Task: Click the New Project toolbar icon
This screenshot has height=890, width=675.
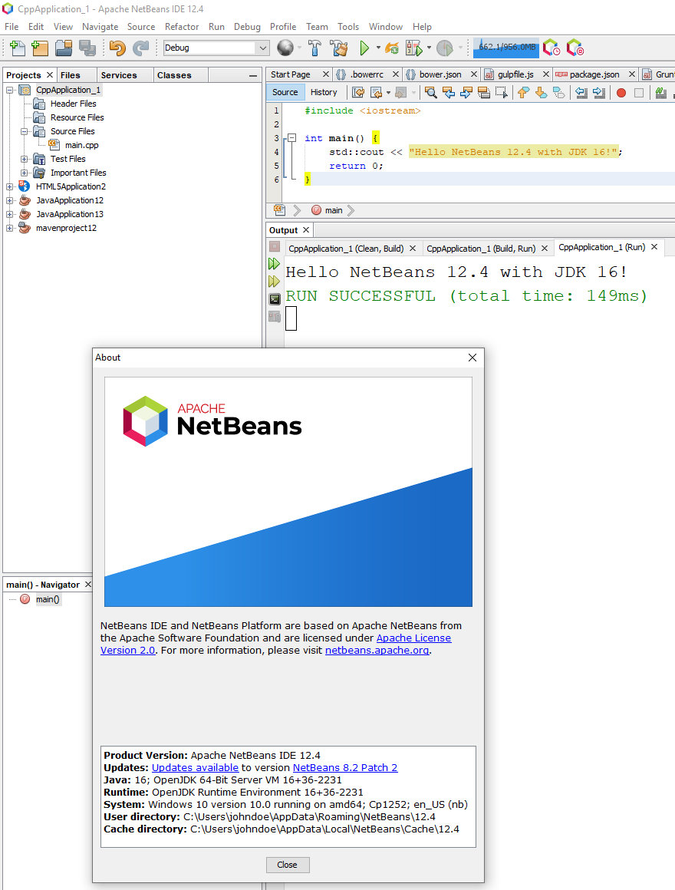Action: 41,48
